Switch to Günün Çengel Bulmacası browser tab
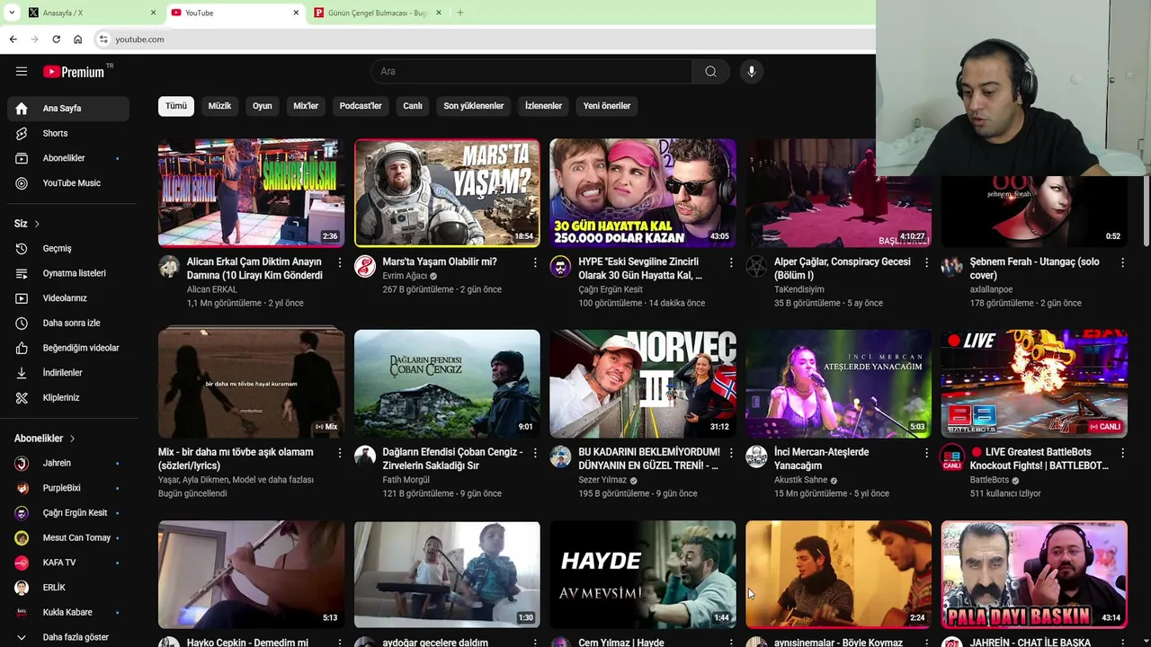This screenshot has height=647, width=1151. coord(378,13)
